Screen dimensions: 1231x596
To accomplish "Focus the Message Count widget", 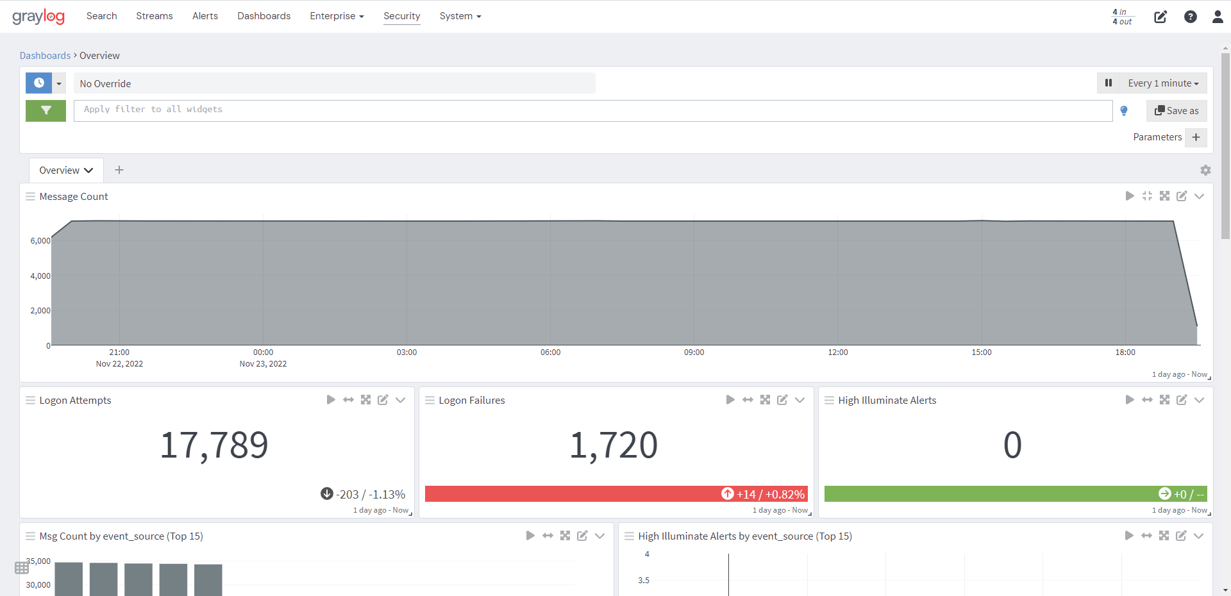I will [1147, 196].
